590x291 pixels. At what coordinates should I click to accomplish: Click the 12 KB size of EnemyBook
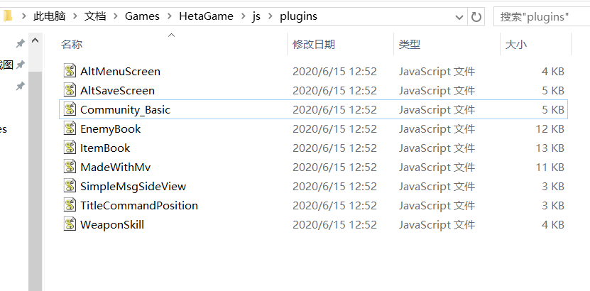pos(550,129)
